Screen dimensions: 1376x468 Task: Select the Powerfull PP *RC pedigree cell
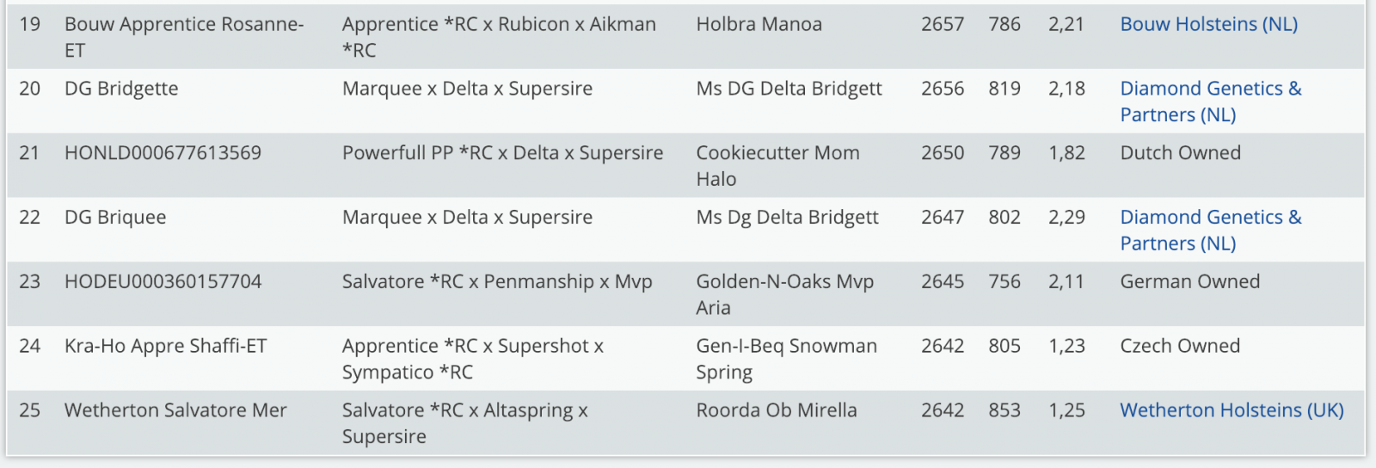(x=502, y=153)
